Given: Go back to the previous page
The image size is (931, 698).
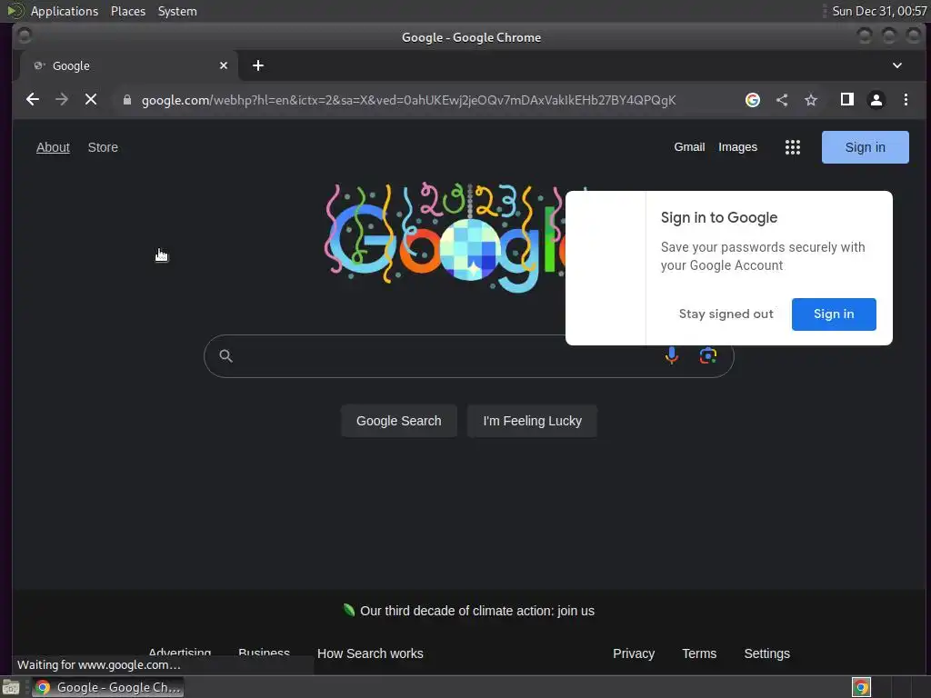Looking at the screenshot, I should 33,100.
